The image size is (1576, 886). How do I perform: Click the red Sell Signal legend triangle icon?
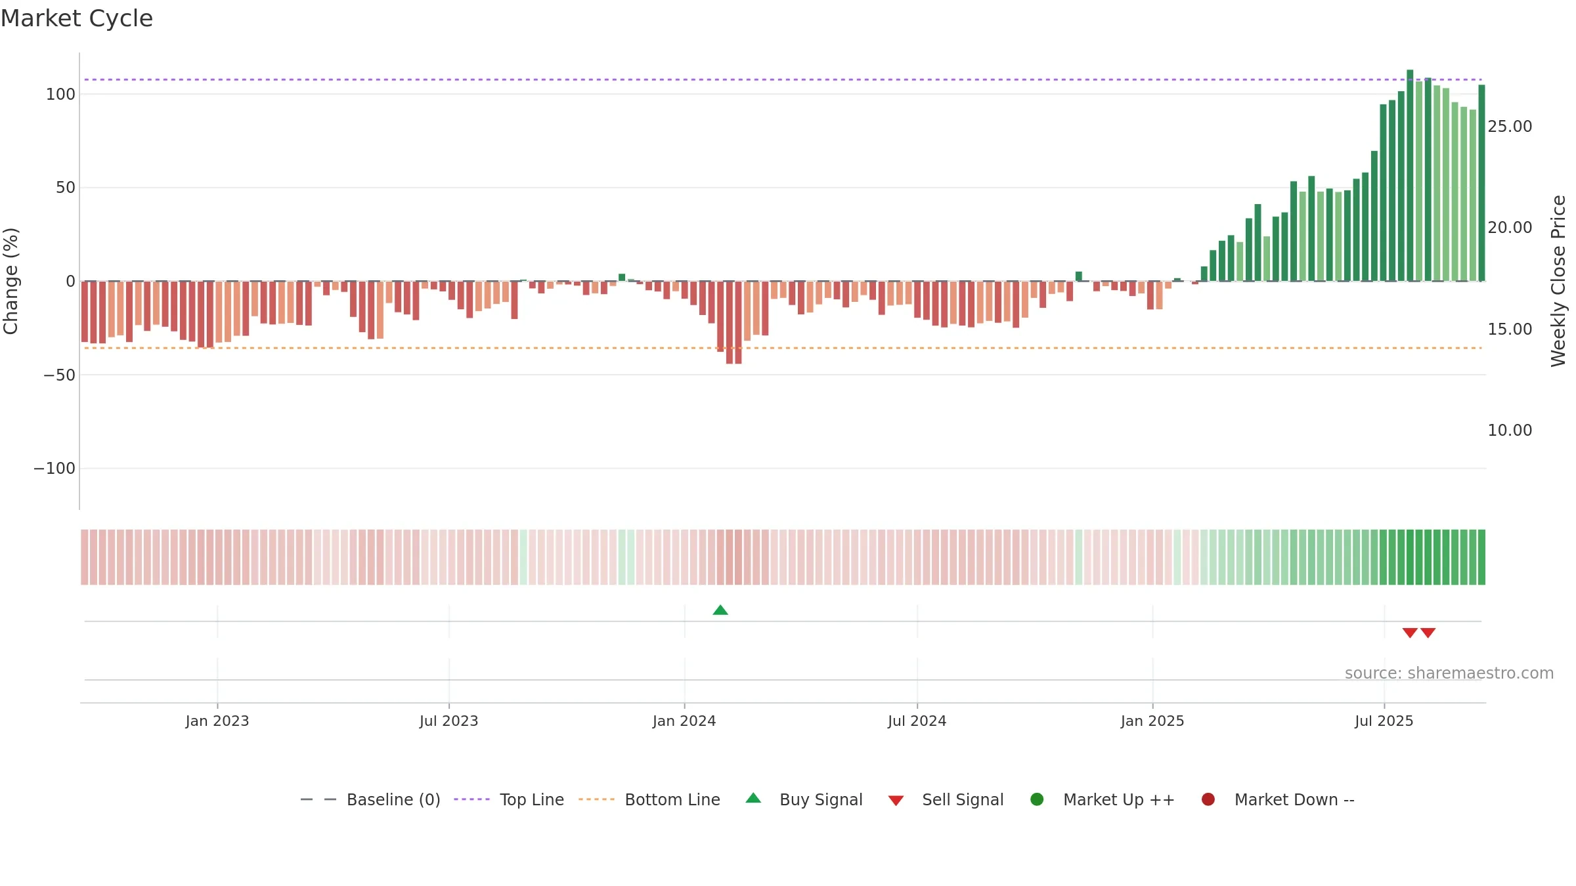point(896,801)
